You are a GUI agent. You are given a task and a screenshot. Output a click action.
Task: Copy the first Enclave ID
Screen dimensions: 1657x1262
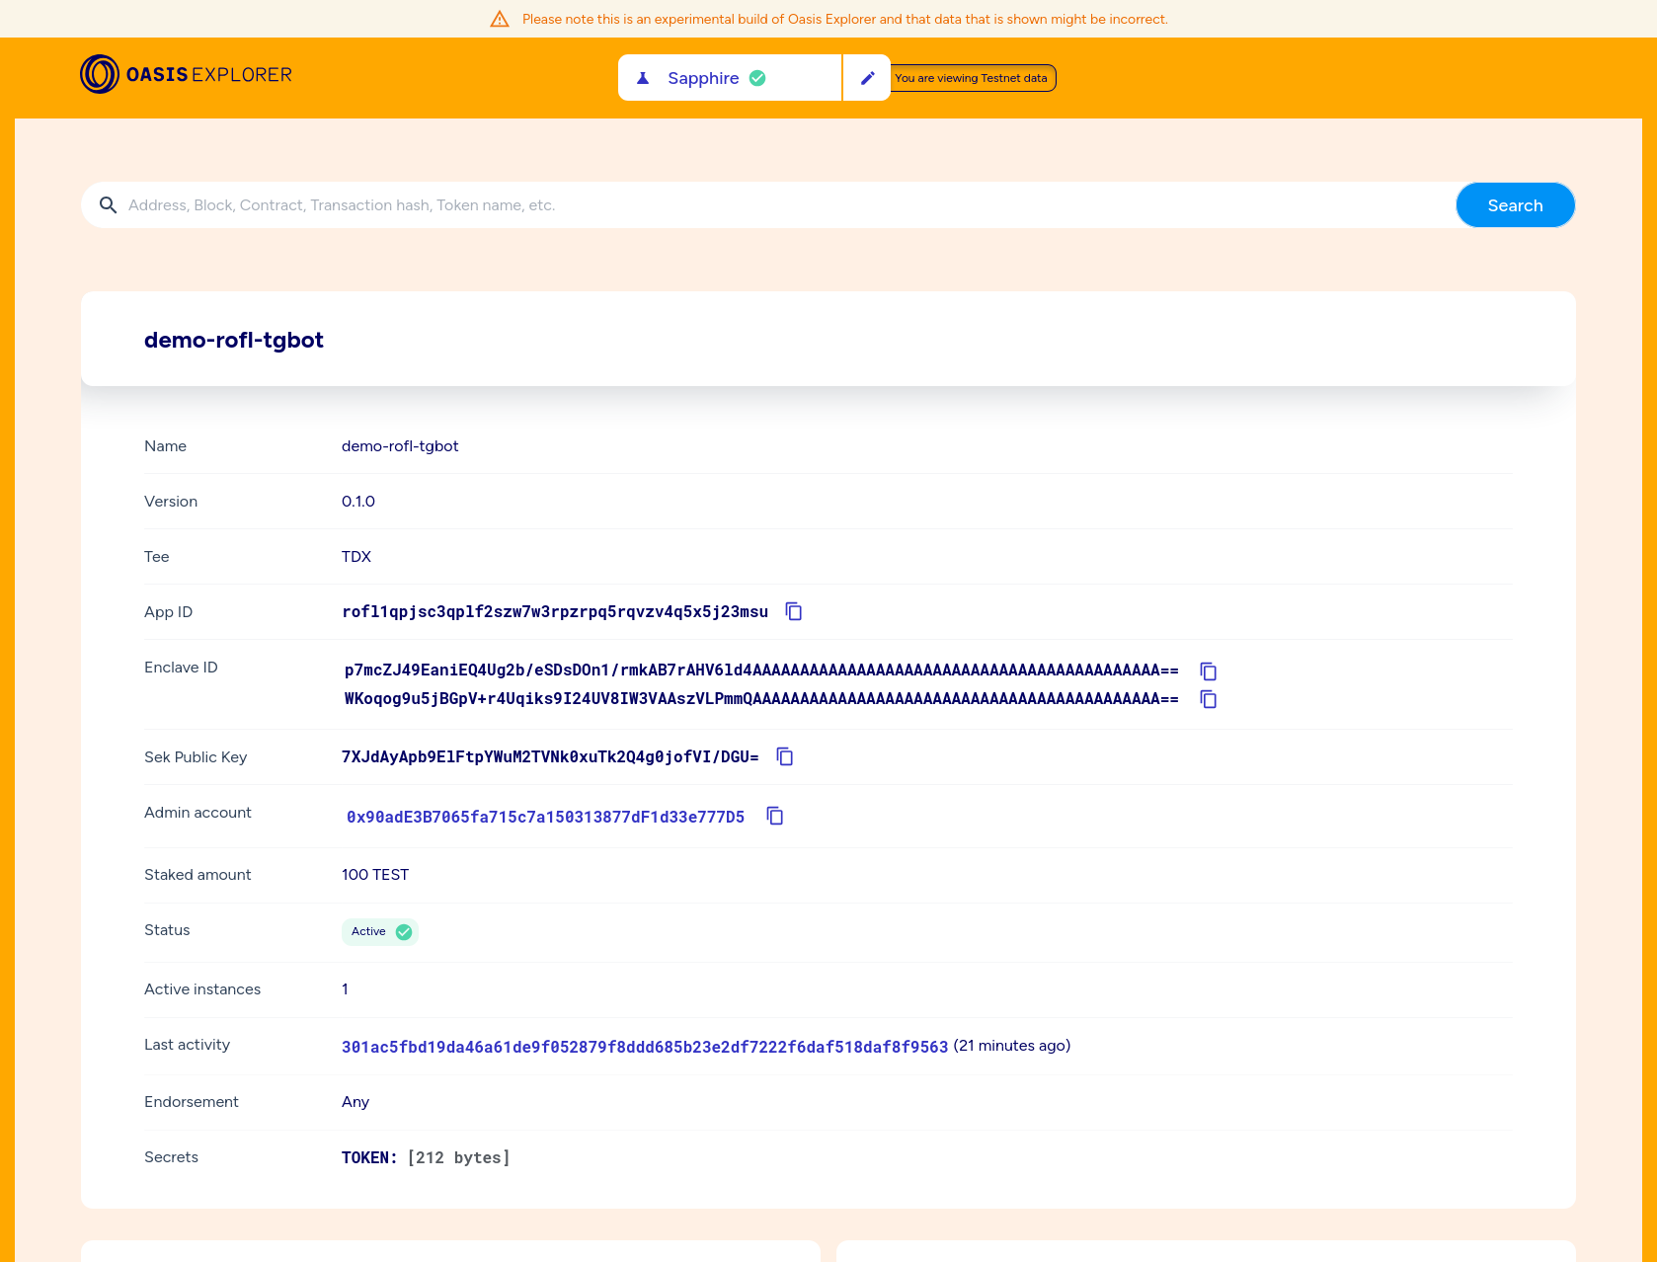pyautogui.click(x=1208, y=671)
